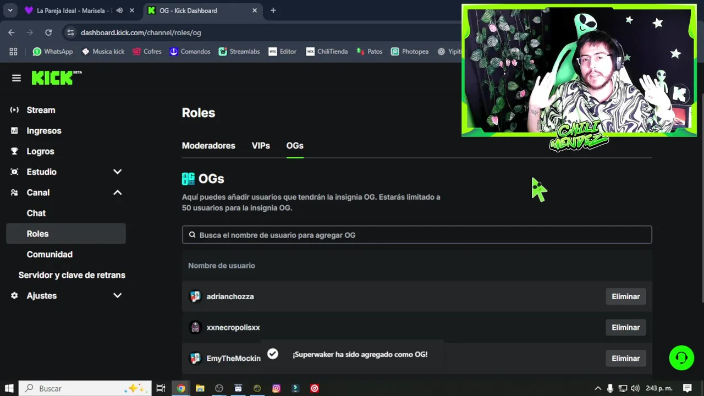Click the address bar URL
Viewport: 704px width, 396px height.
click(x=141, y=32)
